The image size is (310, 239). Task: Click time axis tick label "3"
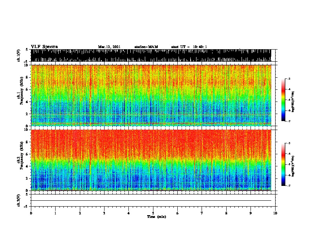tap(104, 213)
